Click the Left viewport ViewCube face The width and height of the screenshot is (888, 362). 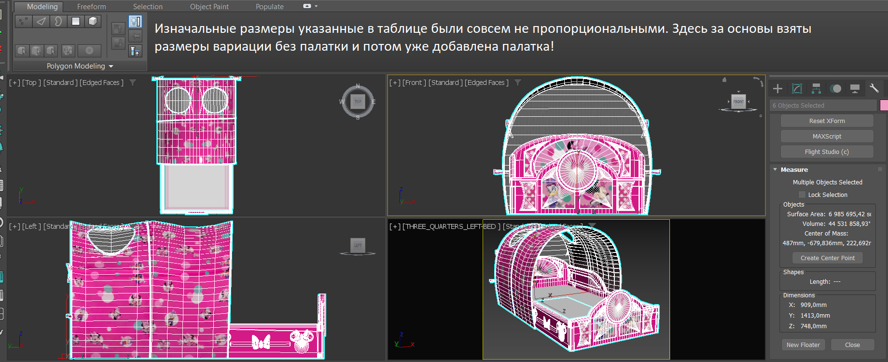(x=358, y=245)
